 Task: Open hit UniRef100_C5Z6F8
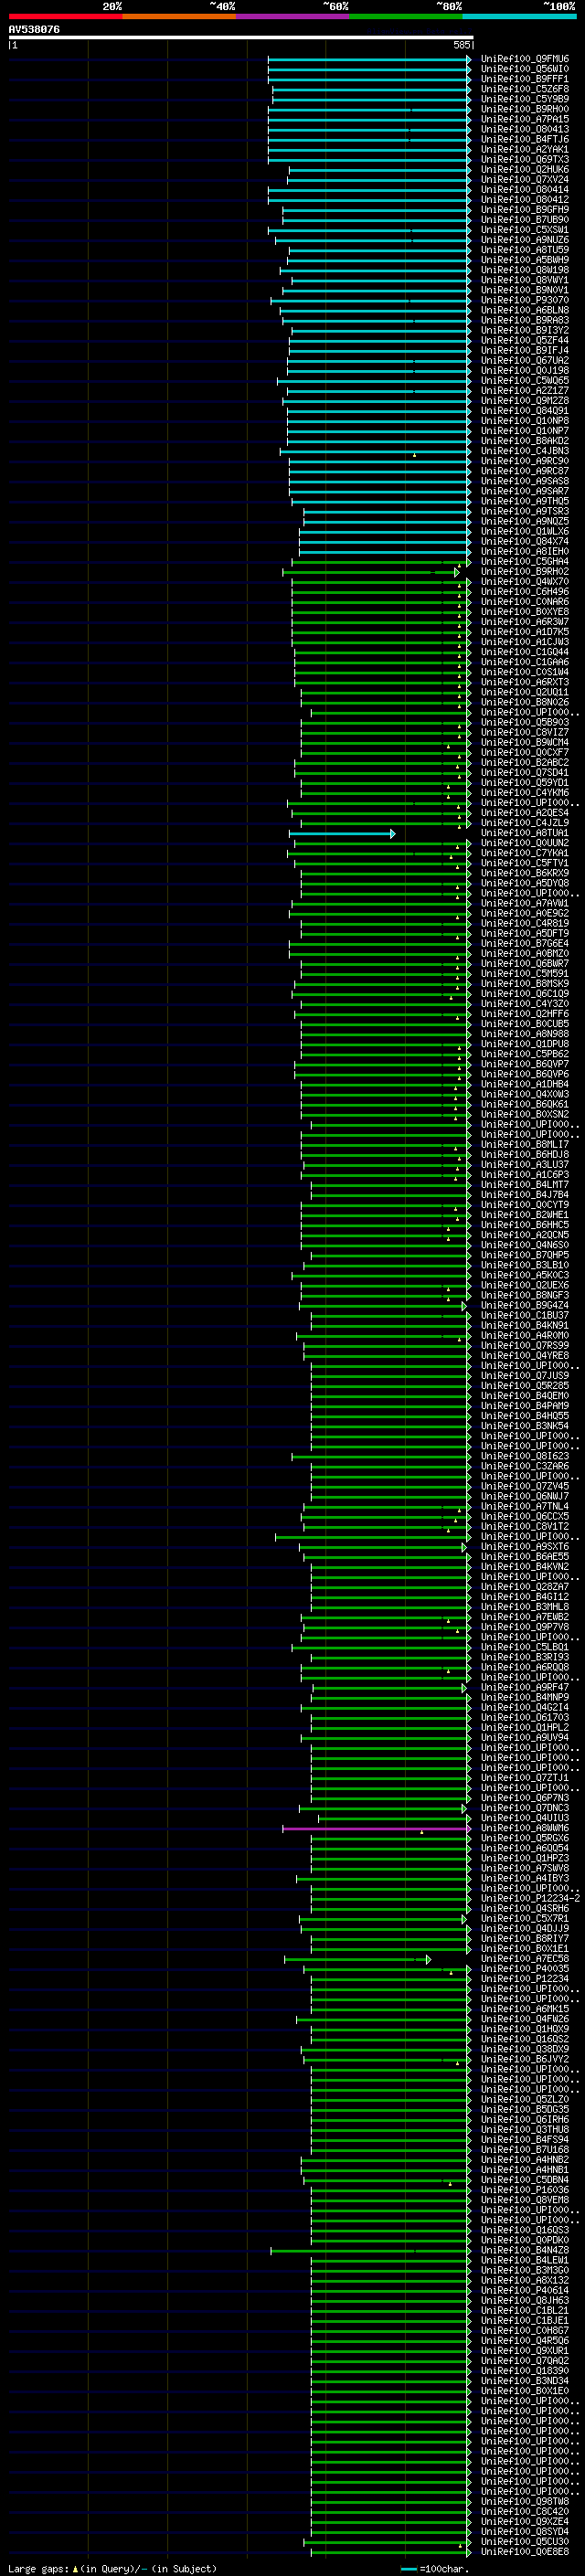[x=524, y=89]
